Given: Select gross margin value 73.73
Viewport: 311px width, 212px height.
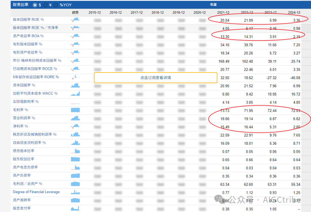Looking at the screenshot, I should (x=225, y=111).
